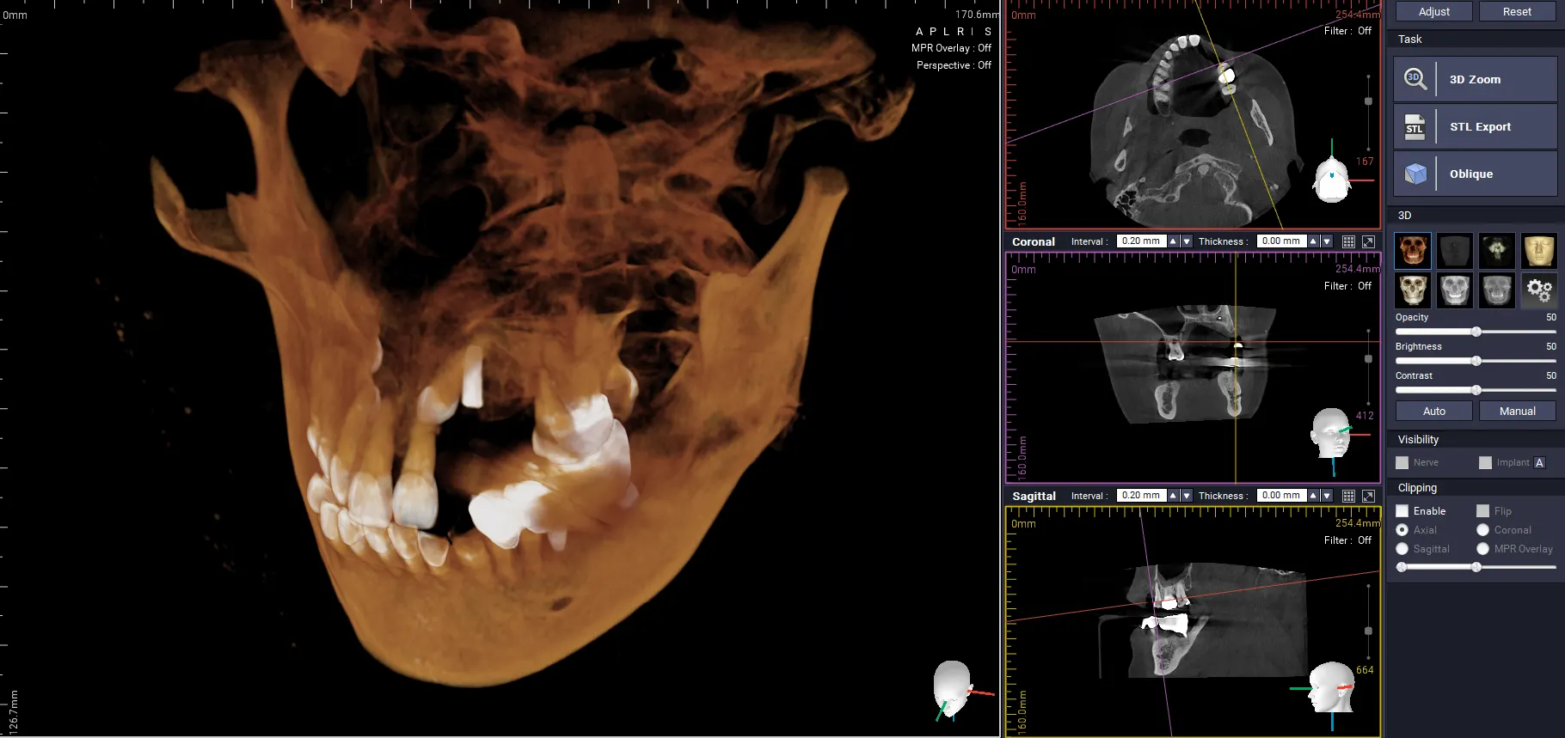Open the 3D Zoom task
1565x738 pixels.
pos(1475,79)
